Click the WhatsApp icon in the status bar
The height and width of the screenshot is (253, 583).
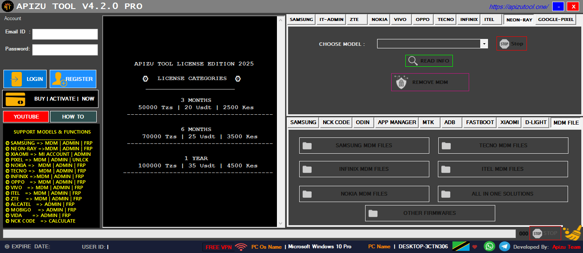tap(489, 246)
